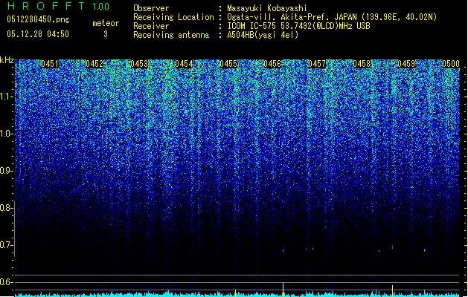Click the Receiving Location label
The width and height of the screenshot is (468, 297).
(x=173, y=17)
